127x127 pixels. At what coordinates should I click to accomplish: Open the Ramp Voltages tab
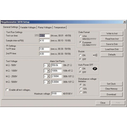click(45, 27)
